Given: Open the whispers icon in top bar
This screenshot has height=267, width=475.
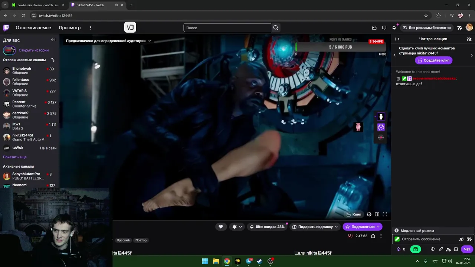Looking at the screenshot, I should pos(384,27).
